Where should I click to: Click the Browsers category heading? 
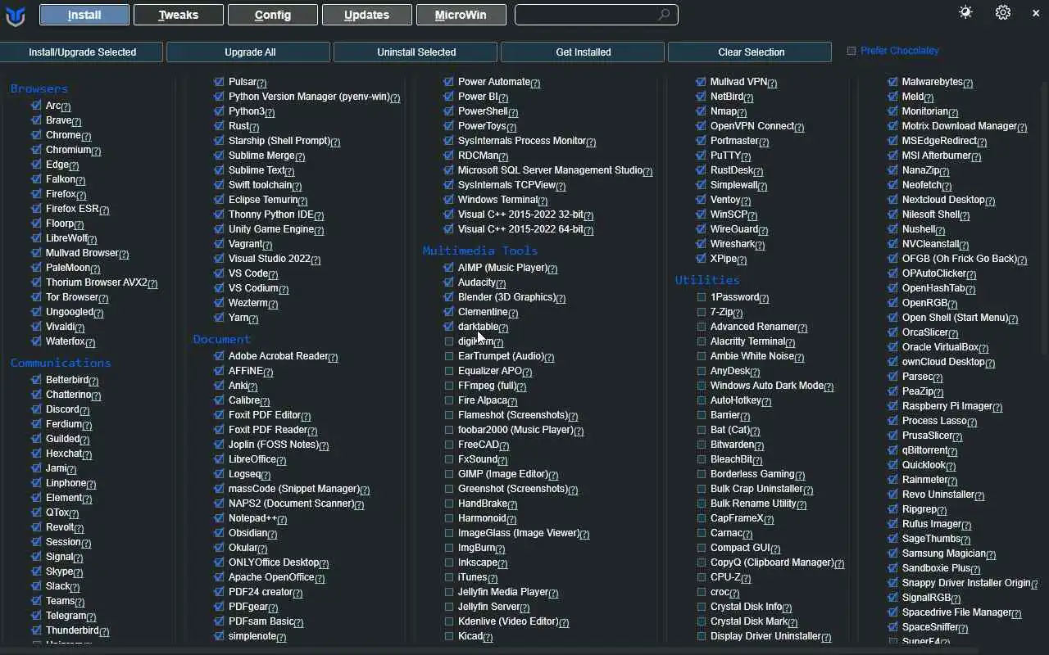click(39, 88)
